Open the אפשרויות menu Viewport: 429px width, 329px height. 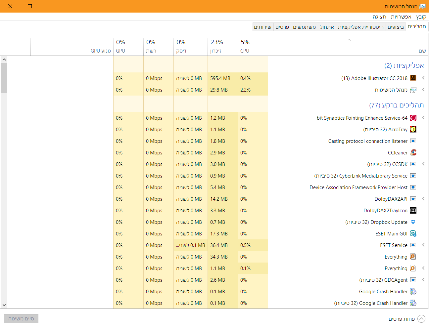pyautogui.click(x=401, y=17)
